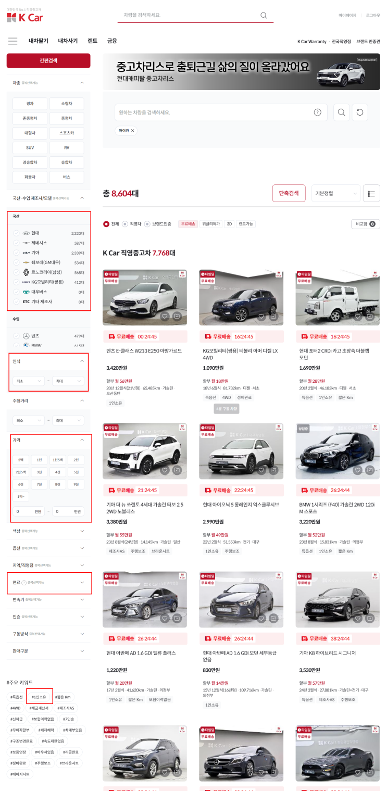The height and width of the screenshot is (791, 387).
Task: Open the 내차사기 menu
Action: pos(68,41)
